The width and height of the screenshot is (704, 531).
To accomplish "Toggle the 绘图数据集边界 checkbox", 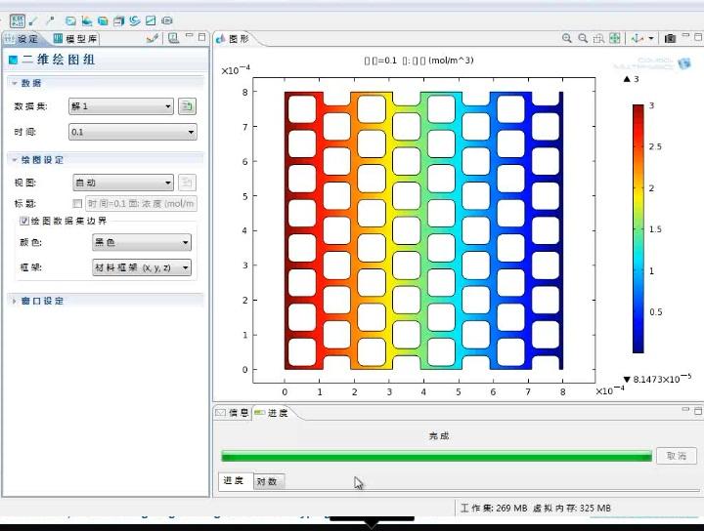I will (x=24, y=221).
